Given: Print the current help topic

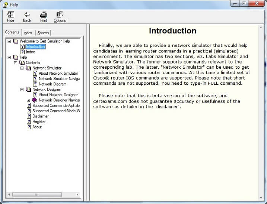Looking at the screenshot, I should (x=44, y=14).
